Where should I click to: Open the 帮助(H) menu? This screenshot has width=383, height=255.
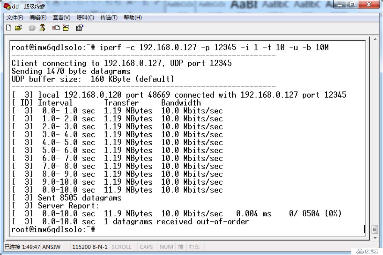[132, 18]
